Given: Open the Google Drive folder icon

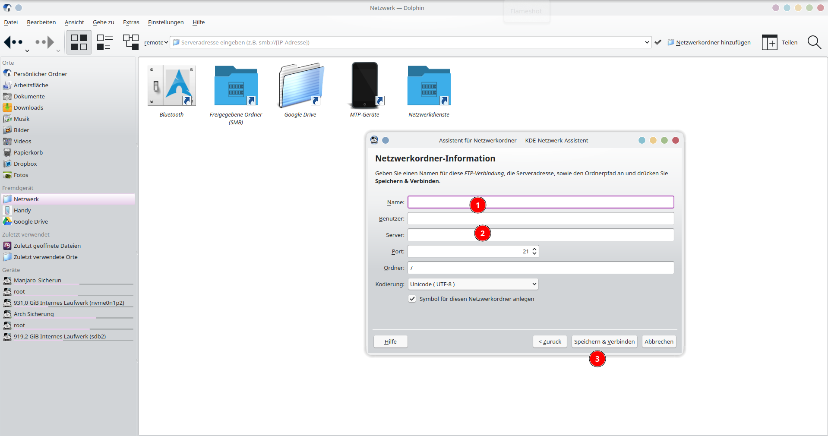Looking at the screenshot, I should pos(300,85).
